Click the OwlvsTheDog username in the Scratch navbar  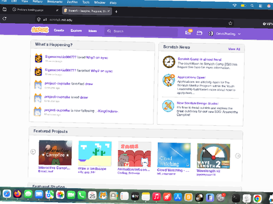click(226, 34)
